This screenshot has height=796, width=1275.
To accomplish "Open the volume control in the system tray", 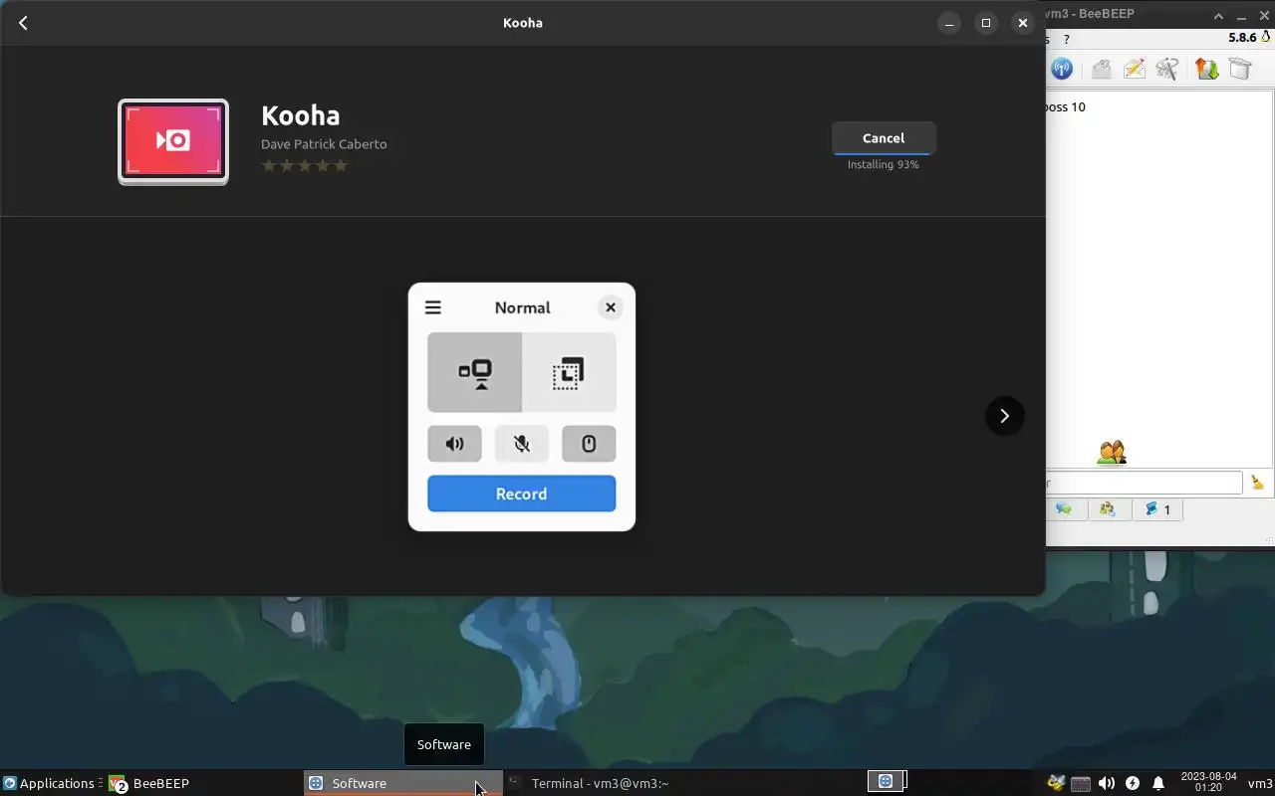I will point(1107,783).
